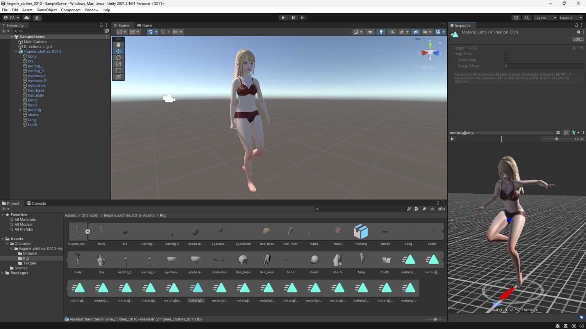Open the preview avatar selector icon
This screenshot has width=586, height=329.
click(575, 133)
